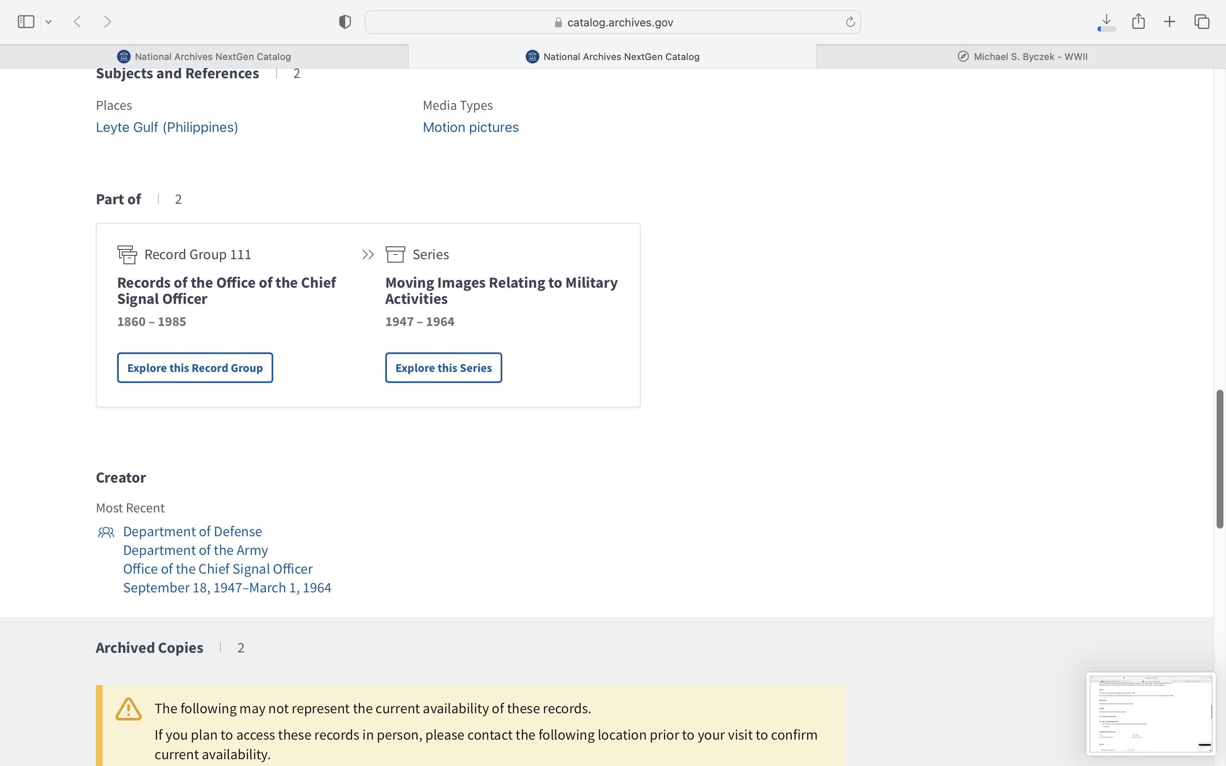
Task: Show downloads with the download icon
Action: (x=1106, y=22)
